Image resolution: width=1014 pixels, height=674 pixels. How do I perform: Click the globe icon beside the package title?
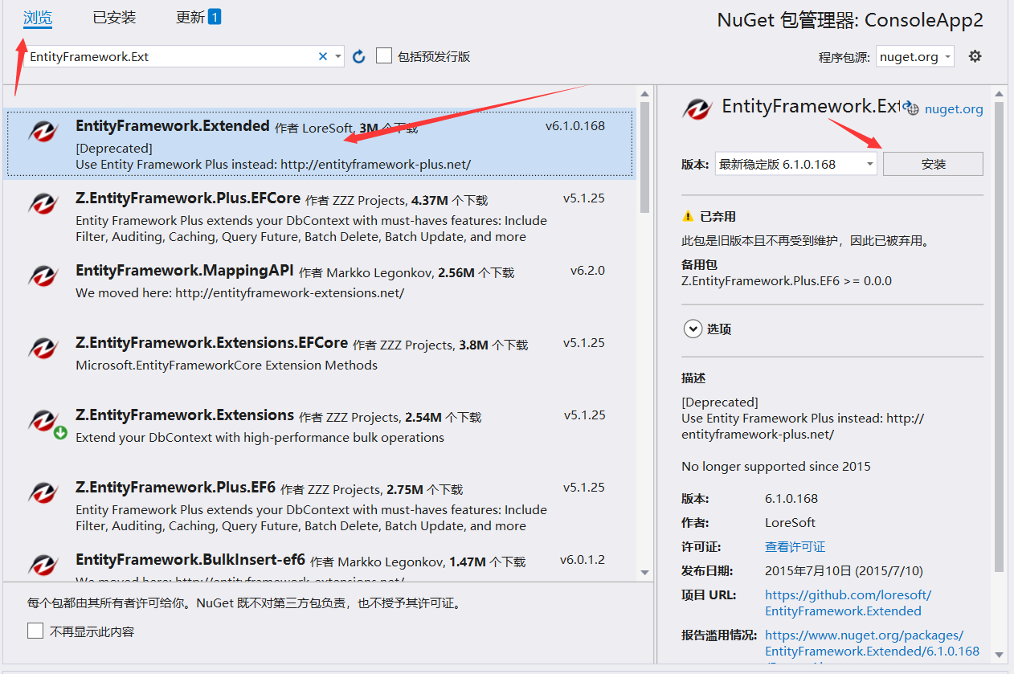coord(911,108)
